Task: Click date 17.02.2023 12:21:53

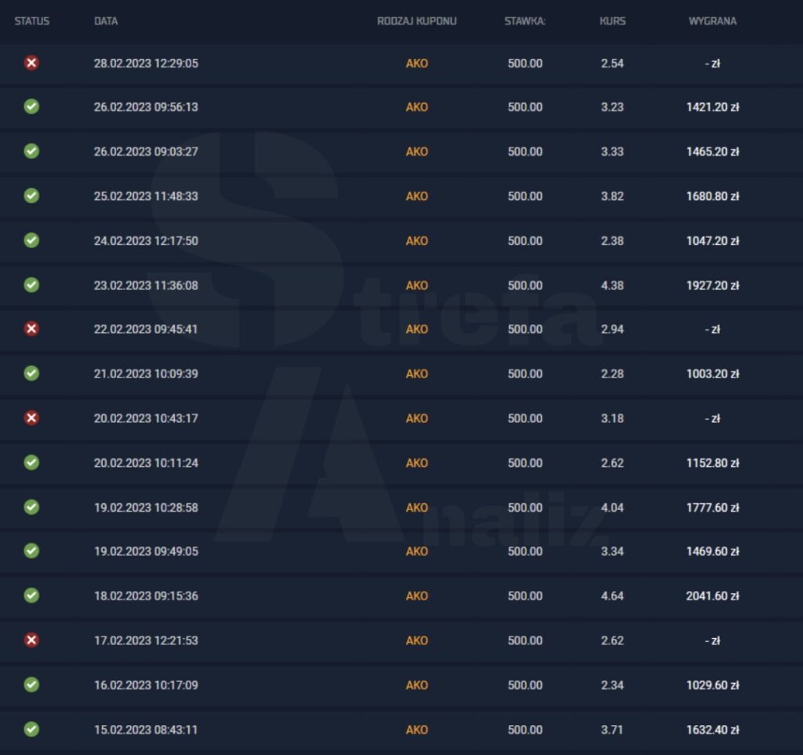Action: [x=146, y=640]
